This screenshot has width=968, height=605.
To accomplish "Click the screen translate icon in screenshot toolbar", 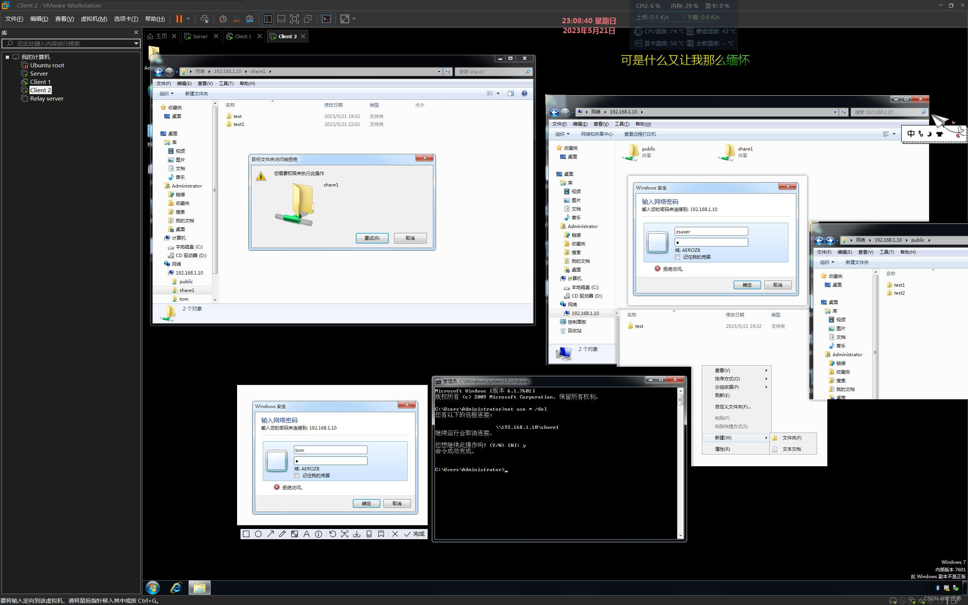I will point(344,534).
